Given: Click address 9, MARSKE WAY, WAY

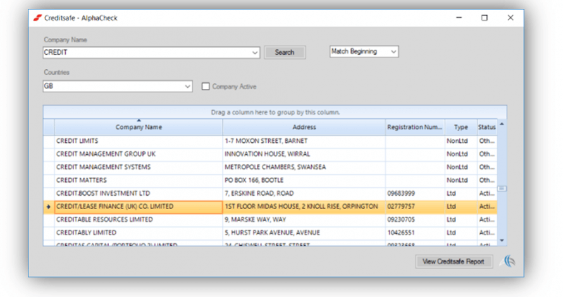Looking at the screenshot, I should tap(256, 219).
